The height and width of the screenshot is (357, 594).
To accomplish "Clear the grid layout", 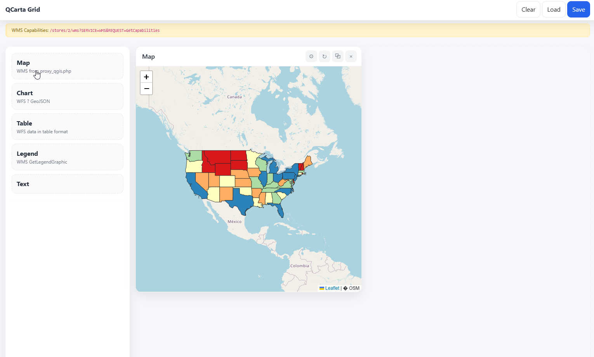I will point(528,10).
